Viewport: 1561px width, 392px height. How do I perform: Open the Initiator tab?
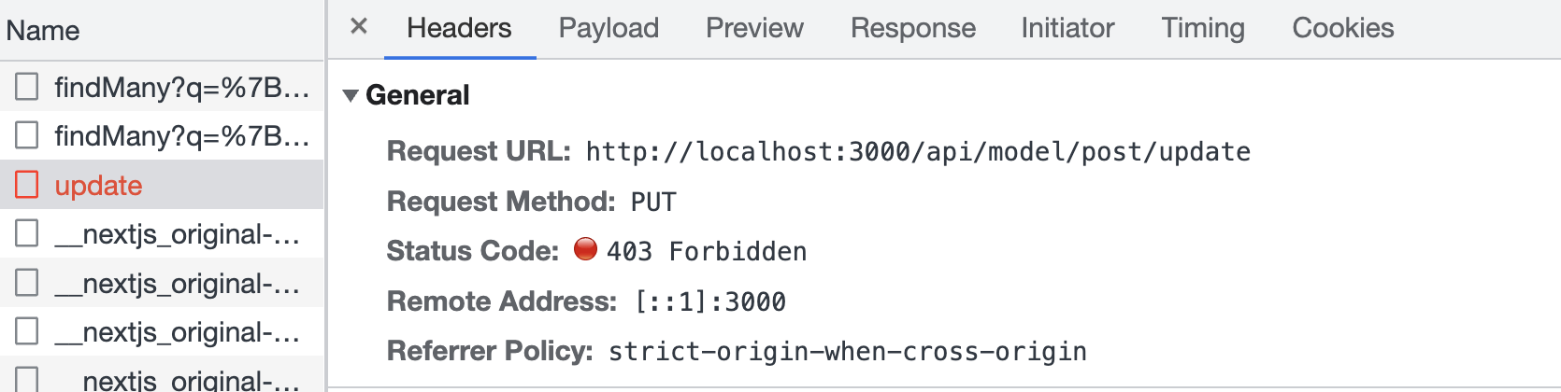pos(1067,28)
